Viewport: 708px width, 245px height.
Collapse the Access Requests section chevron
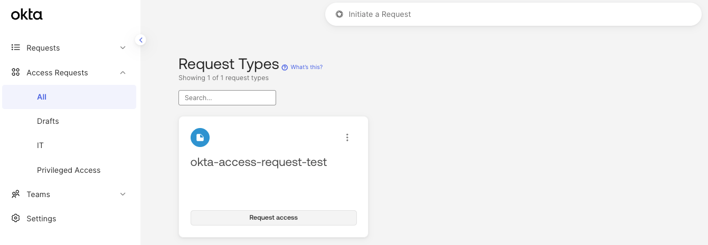coord(122,73)
